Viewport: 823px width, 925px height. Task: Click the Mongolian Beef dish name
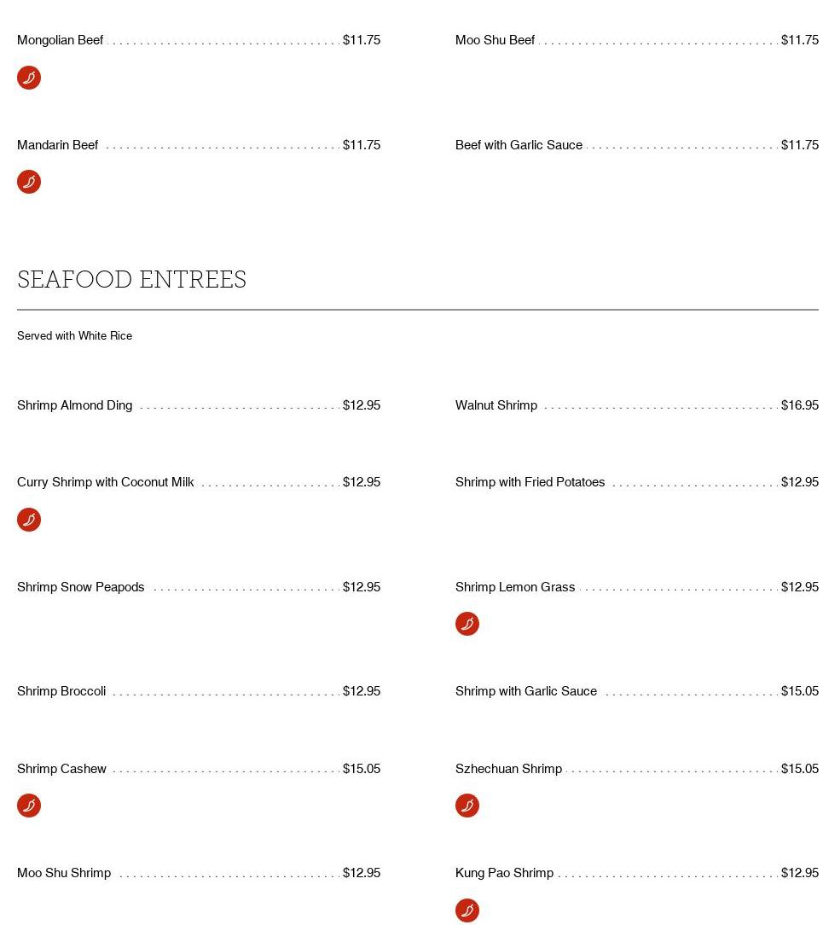point(60,40)
